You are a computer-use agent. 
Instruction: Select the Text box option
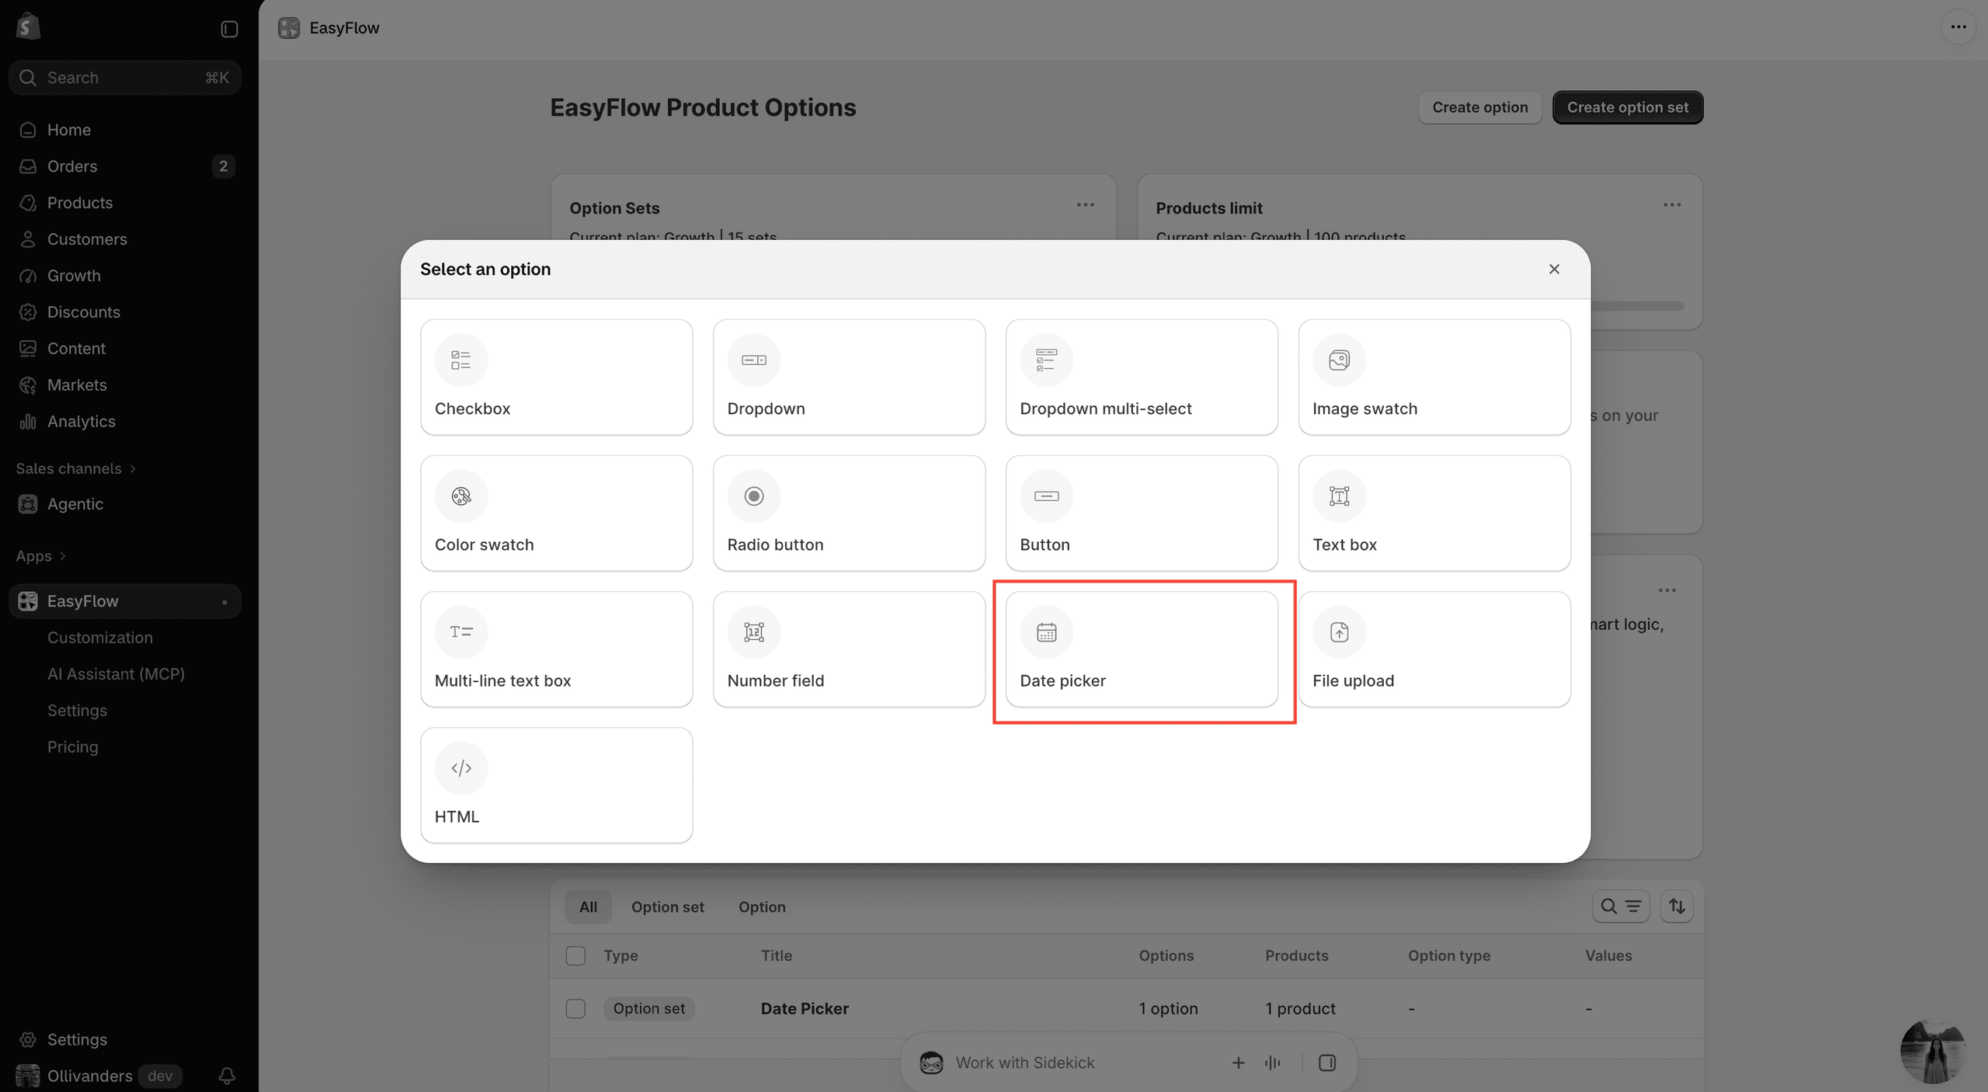click(1434, 513)
